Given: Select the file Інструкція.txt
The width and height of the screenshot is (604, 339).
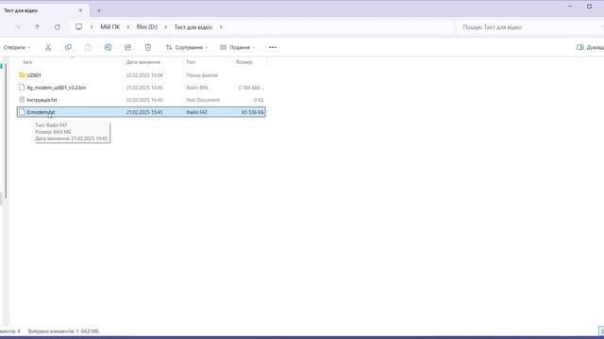Looking at the screenshot, I should 42,100.
